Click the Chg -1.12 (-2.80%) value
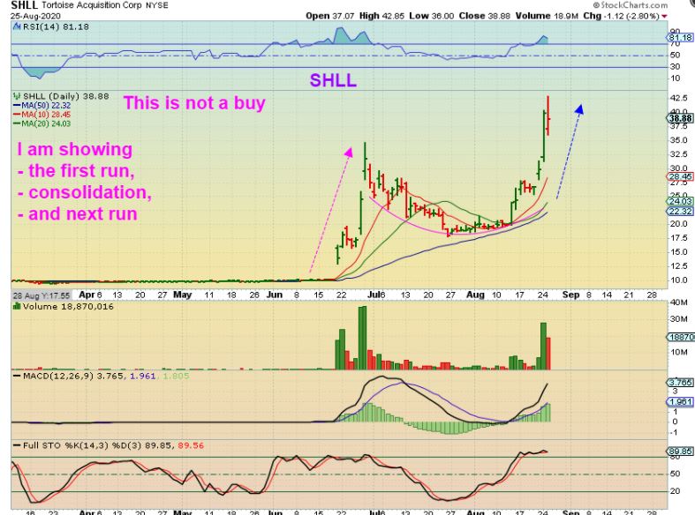Viewport: 695px width, 515px height. pos(621,16)
